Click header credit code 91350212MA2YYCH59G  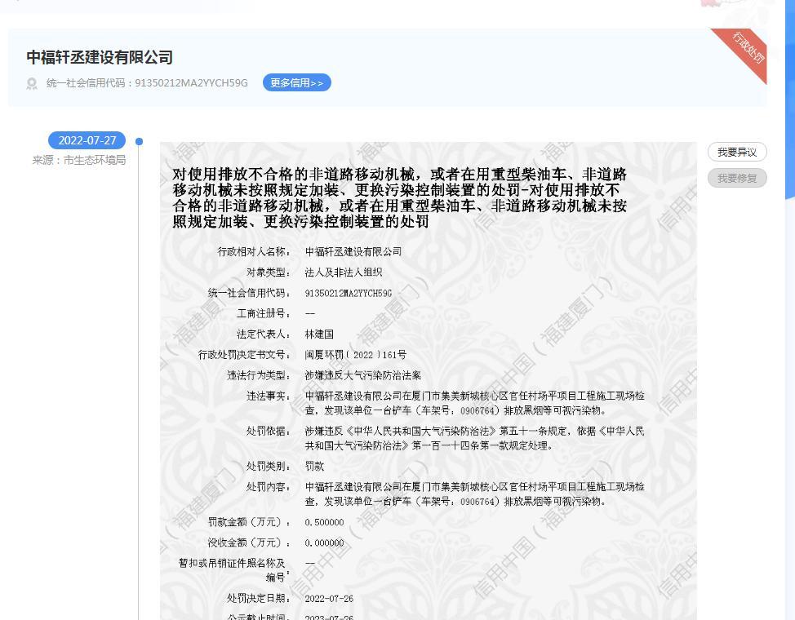tap(191, 83)
